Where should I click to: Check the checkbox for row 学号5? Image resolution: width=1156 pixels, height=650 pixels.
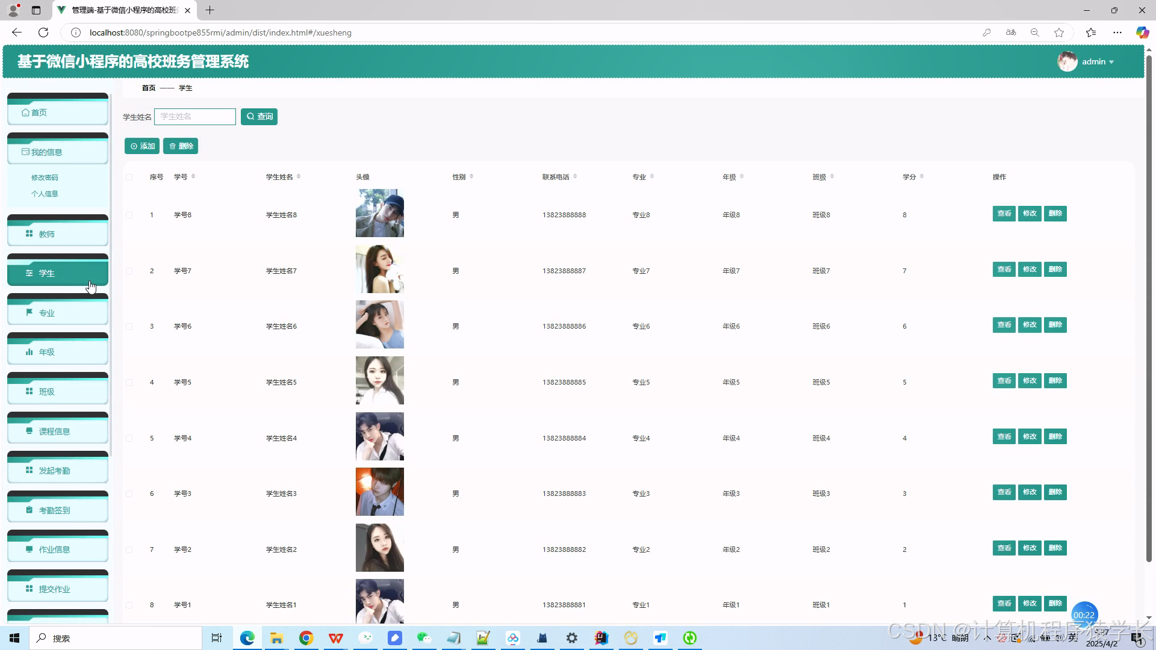click(x=129, y=382)
